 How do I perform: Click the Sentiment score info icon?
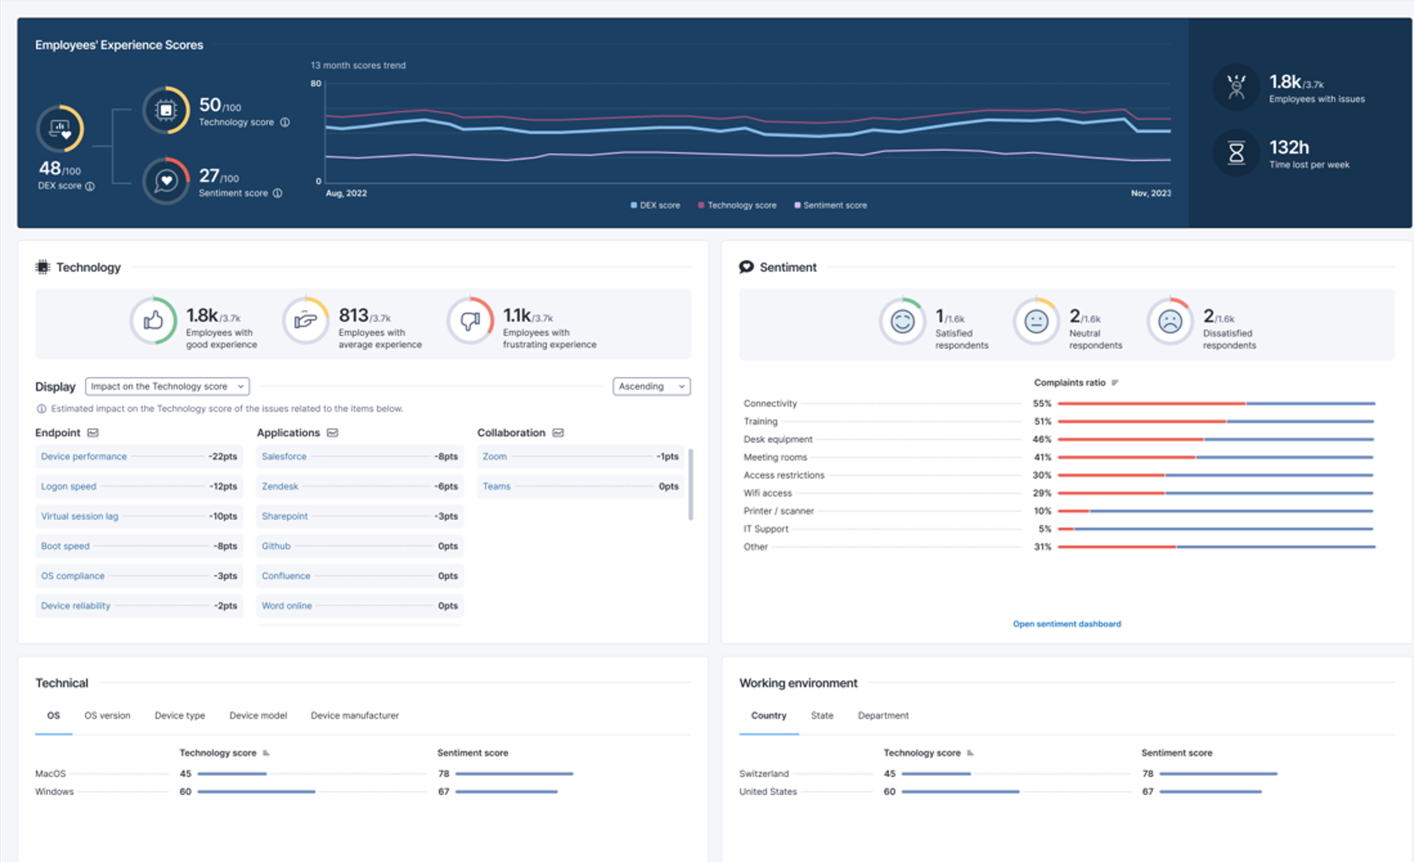[277, 193]
